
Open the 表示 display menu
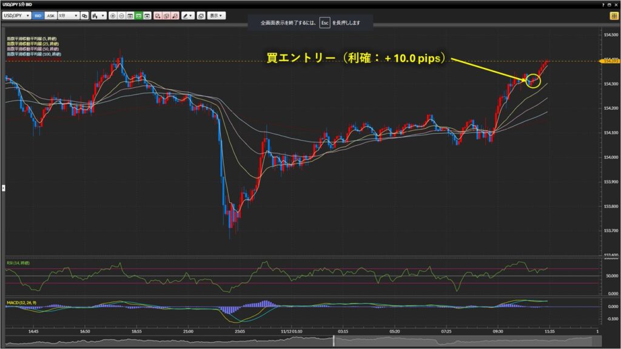[216, 15]
